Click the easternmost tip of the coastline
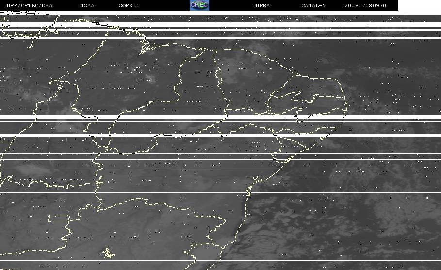 coord(346,105)
